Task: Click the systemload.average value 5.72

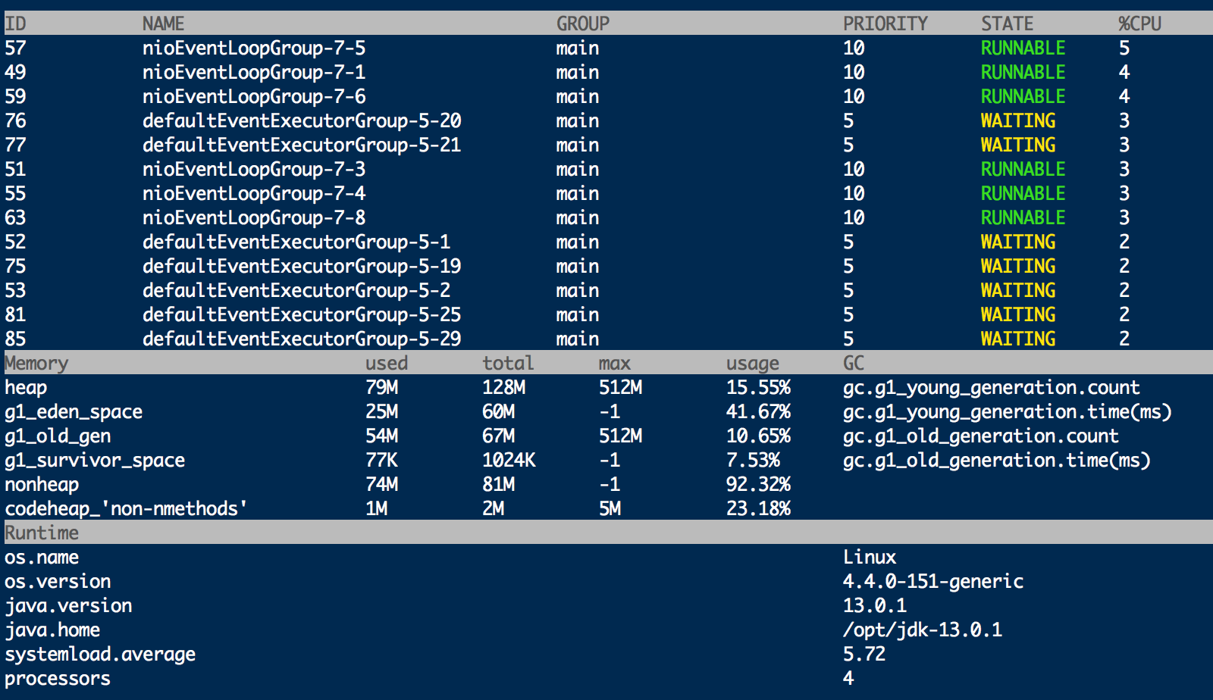Action: [x=864, y=654]
